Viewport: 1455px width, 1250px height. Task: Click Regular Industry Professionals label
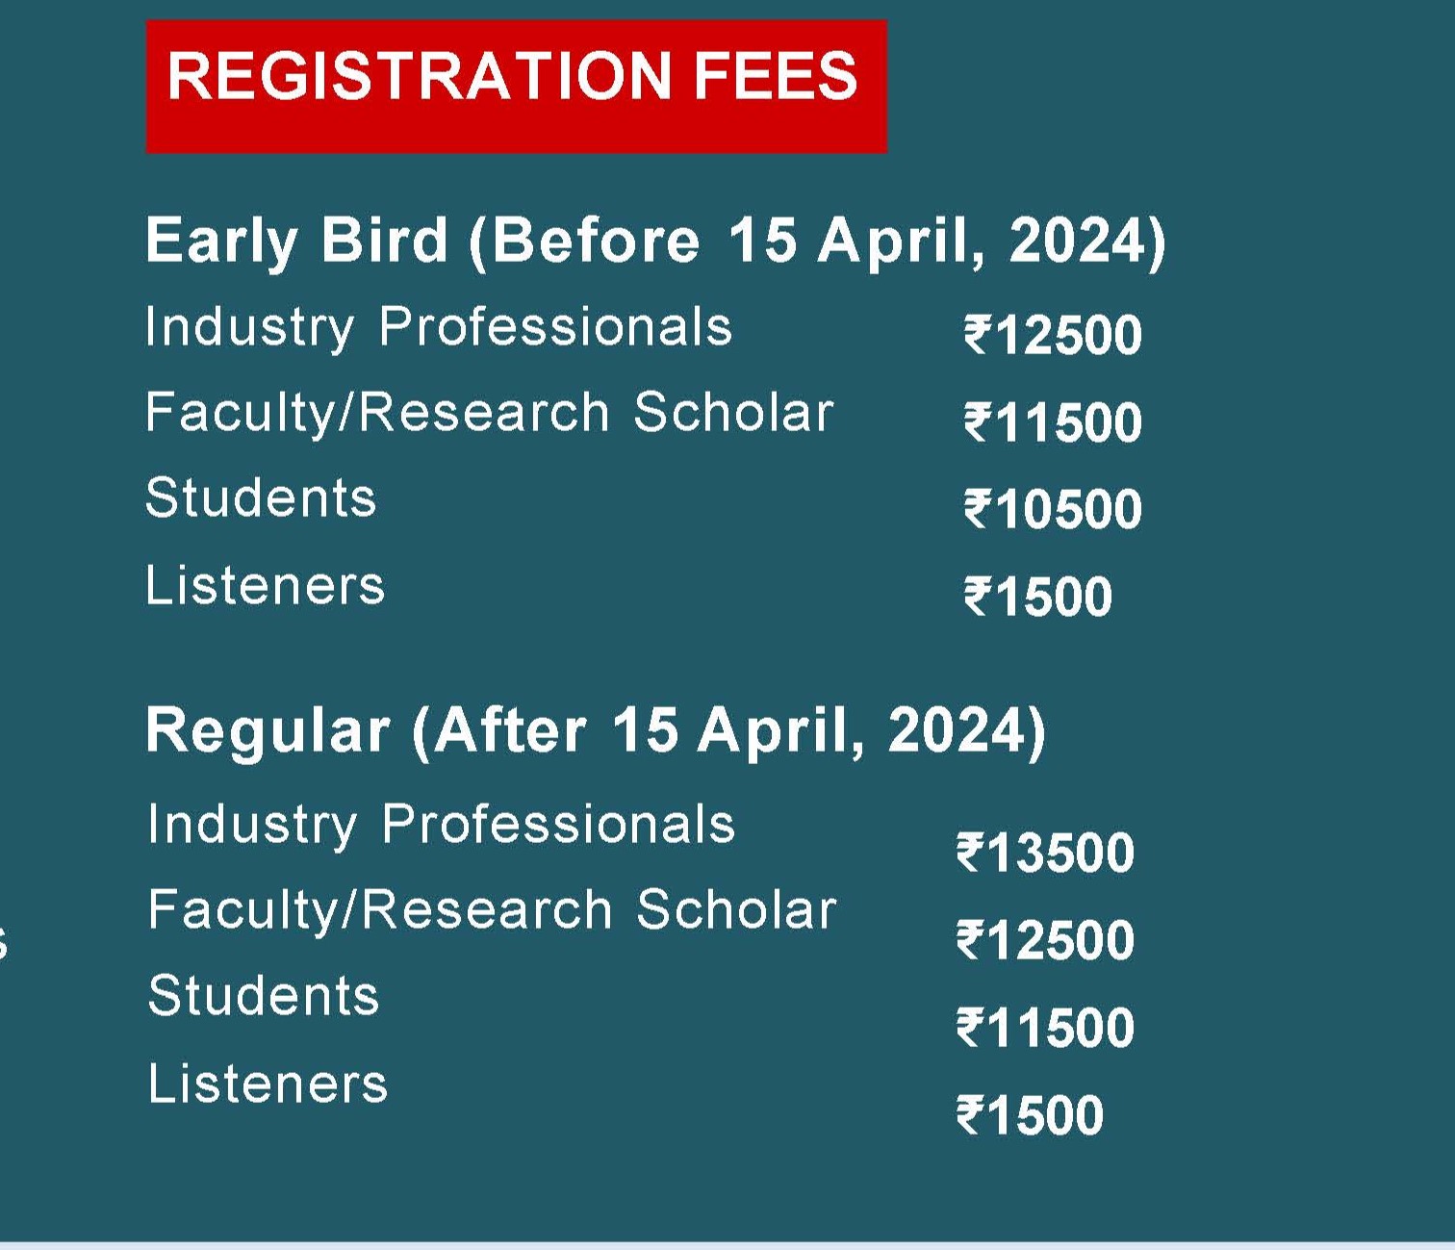[442, 826]
